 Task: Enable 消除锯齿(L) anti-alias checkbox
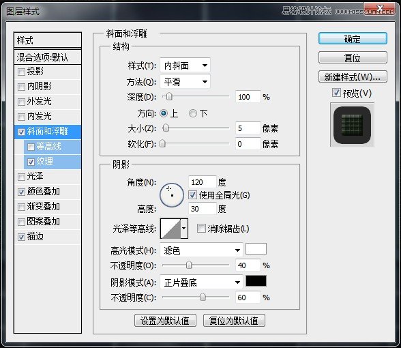click(201, 228)
